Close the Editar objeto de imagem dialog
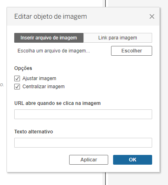 pos(152,17)
